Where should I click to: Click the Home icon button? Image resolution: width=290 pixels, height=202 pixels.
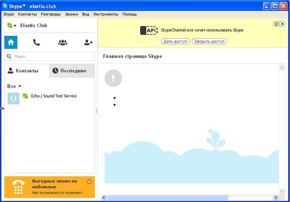[11, 43]
